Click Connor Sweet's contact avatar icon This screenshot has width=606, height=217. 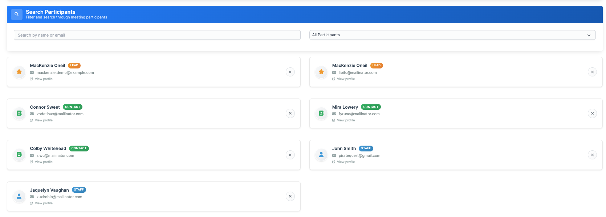click(x=19, y=113)
